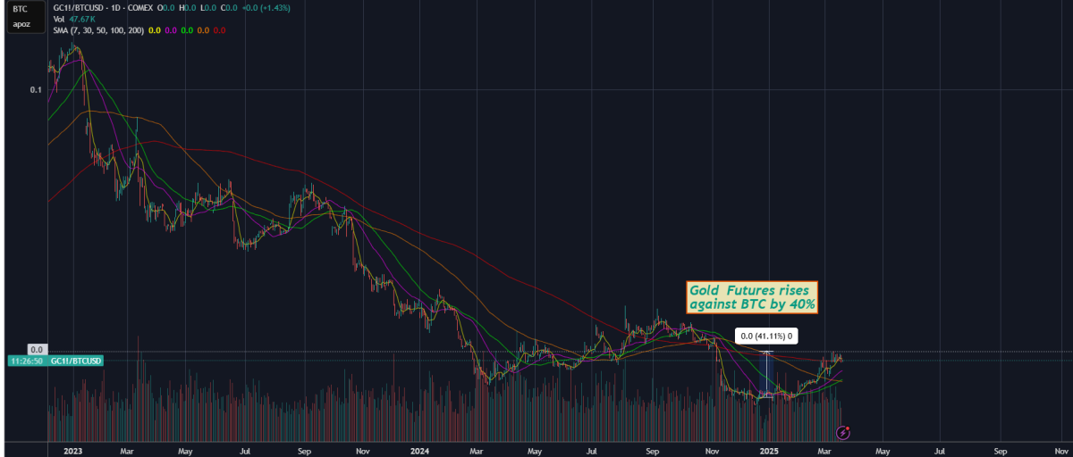Click the apoz label under BTC
1073x457 pixels.
point(20,24)
